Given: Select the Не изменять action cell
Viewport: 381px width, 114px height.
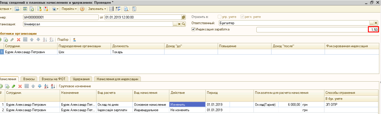Looking at the screenshot, I should [187, 109].
